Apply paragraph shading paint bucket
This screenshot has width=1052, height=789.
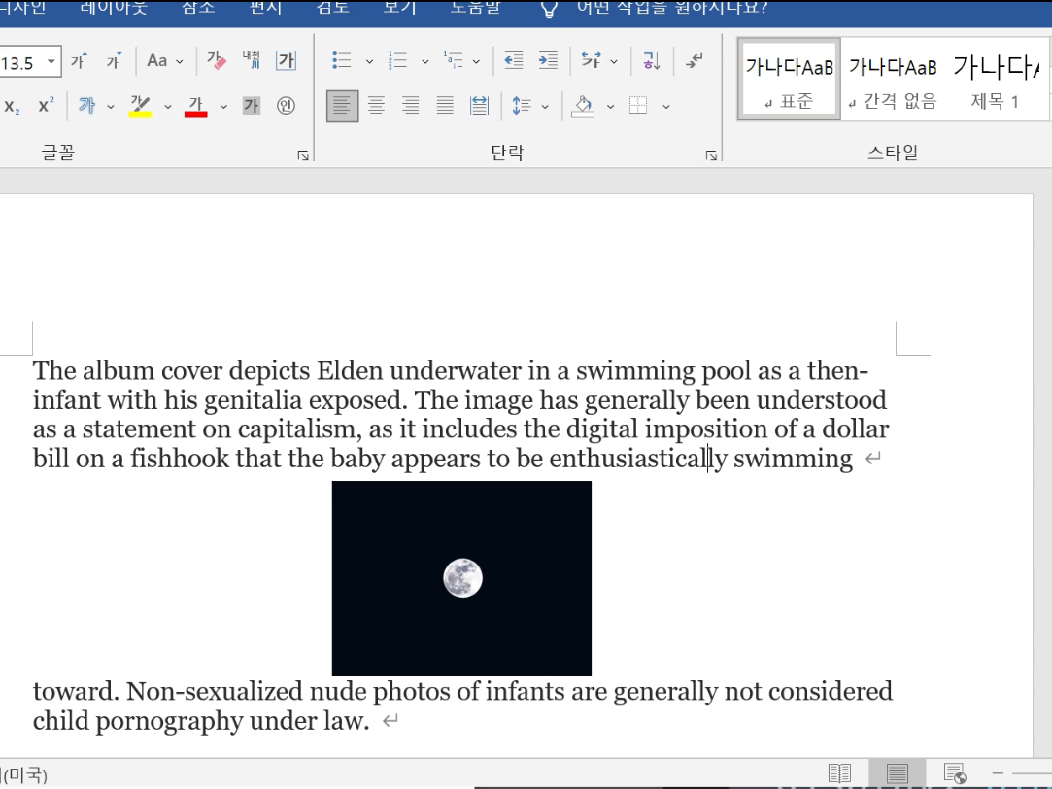coord(583,106)
